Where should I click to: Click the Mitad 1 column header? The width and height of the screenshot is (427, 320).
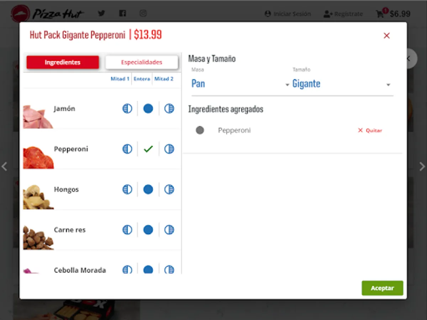click(x=120, y=79)
